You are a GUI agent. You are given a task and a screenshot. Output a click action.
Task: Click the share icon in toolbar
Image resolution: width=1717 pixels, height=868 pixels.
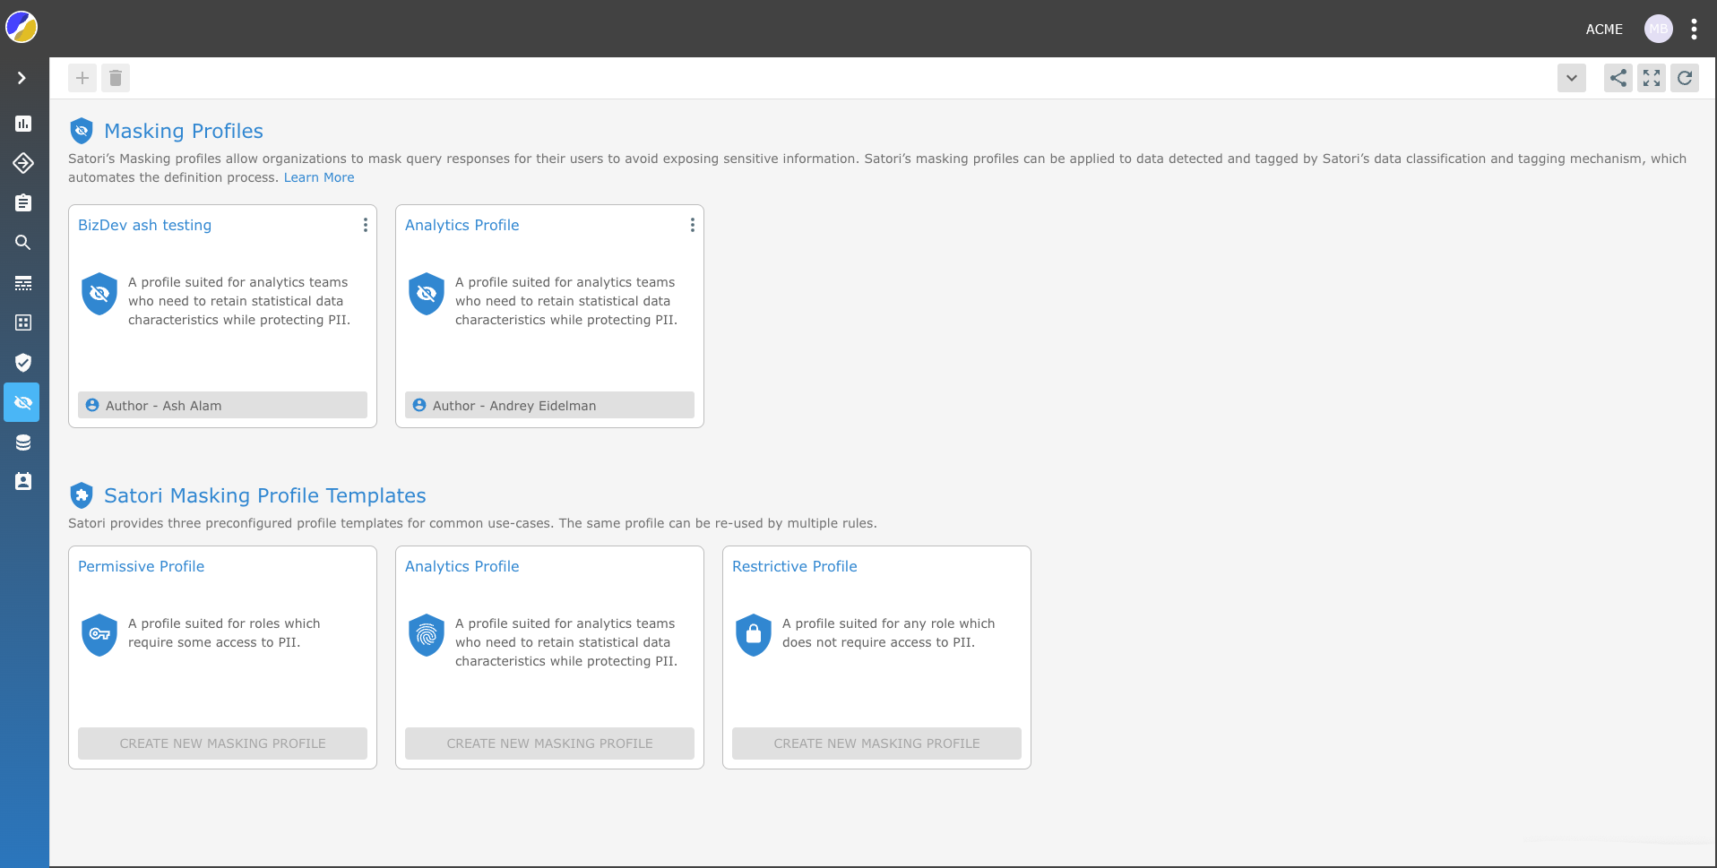tap(1618, 78)
